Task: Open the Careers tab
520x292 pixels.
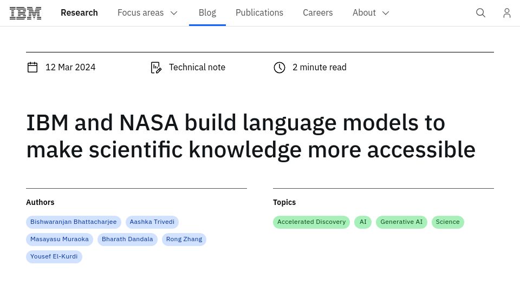Action: click(x=318, y=13)
